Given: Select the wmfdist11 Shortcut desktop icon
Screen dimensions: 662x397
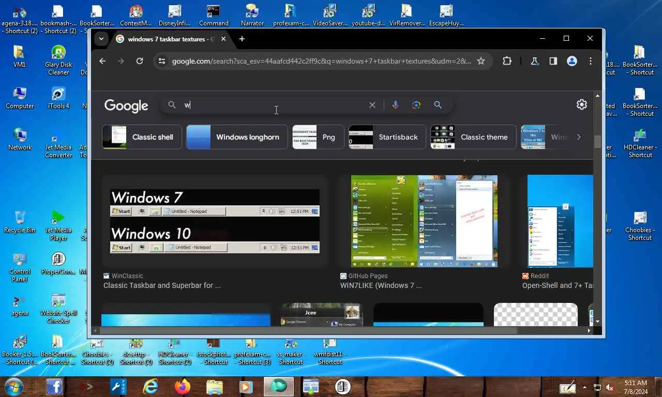Looking at the screenshot, I should (330, 350).
